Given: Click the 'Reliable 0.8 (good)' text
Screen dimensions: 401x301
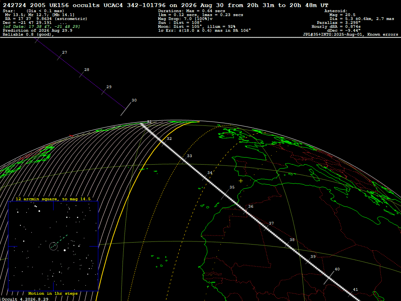Looking at the screenshot, I should 28,34.
